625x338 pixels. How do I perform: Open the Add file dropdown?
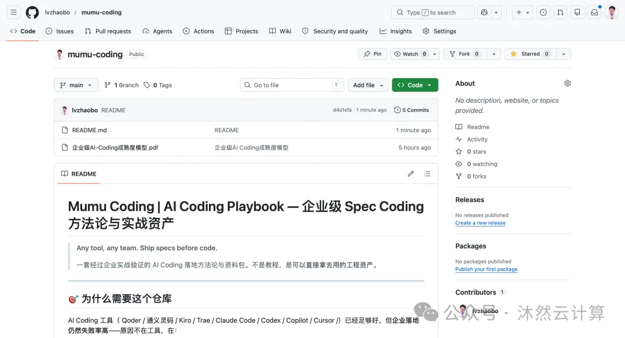coord(368,85)
